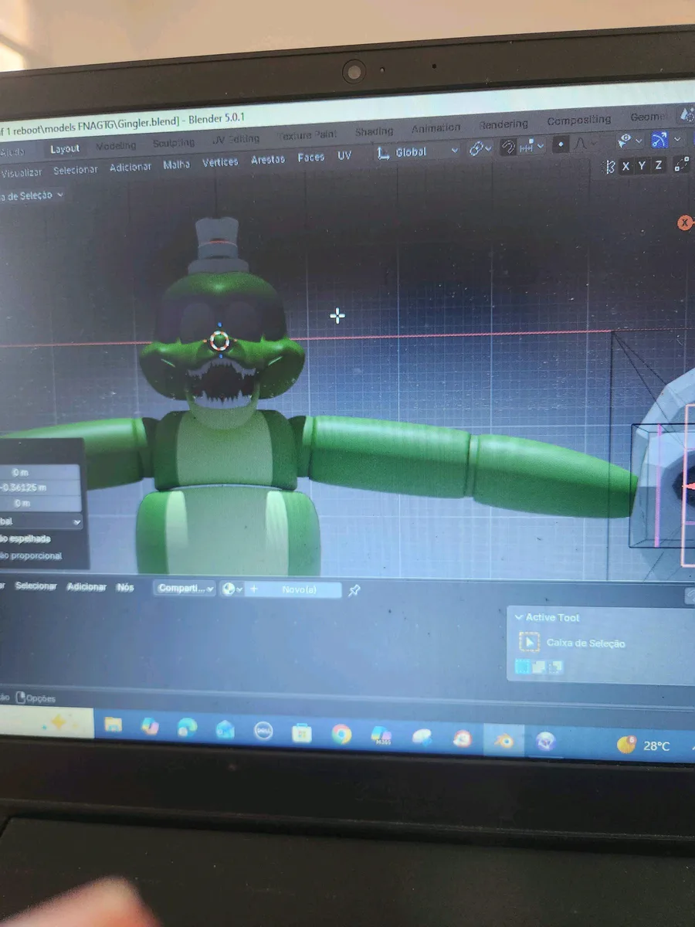
Task: Open the Malha menu
Action: click(x=176, y=165)
